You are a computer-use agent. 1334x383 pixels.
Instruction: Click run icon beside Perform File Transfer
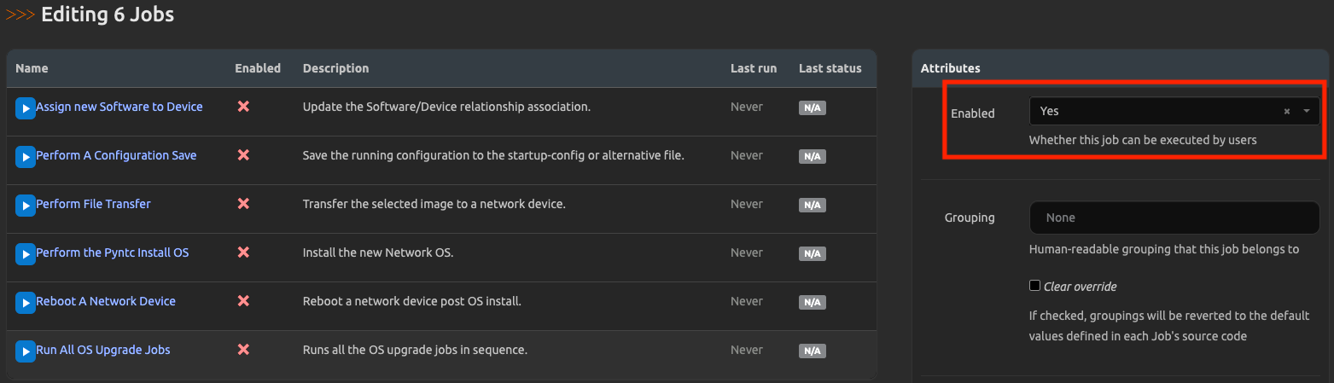25,205
